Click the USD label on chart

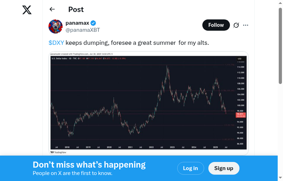coord(239,59)
